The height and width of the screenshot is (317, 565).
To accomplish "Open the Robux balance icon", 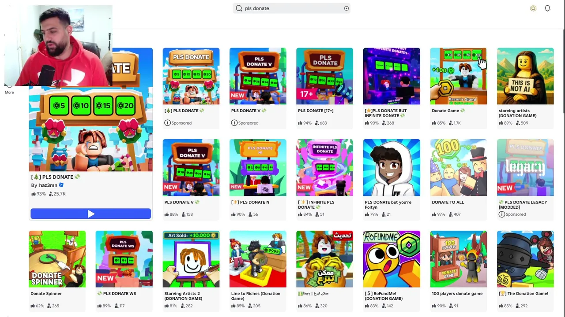I will 533,8.
